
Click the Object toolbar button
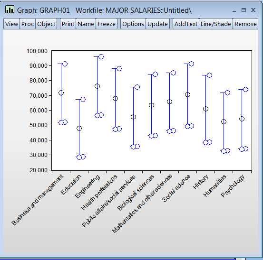(46, 24)
